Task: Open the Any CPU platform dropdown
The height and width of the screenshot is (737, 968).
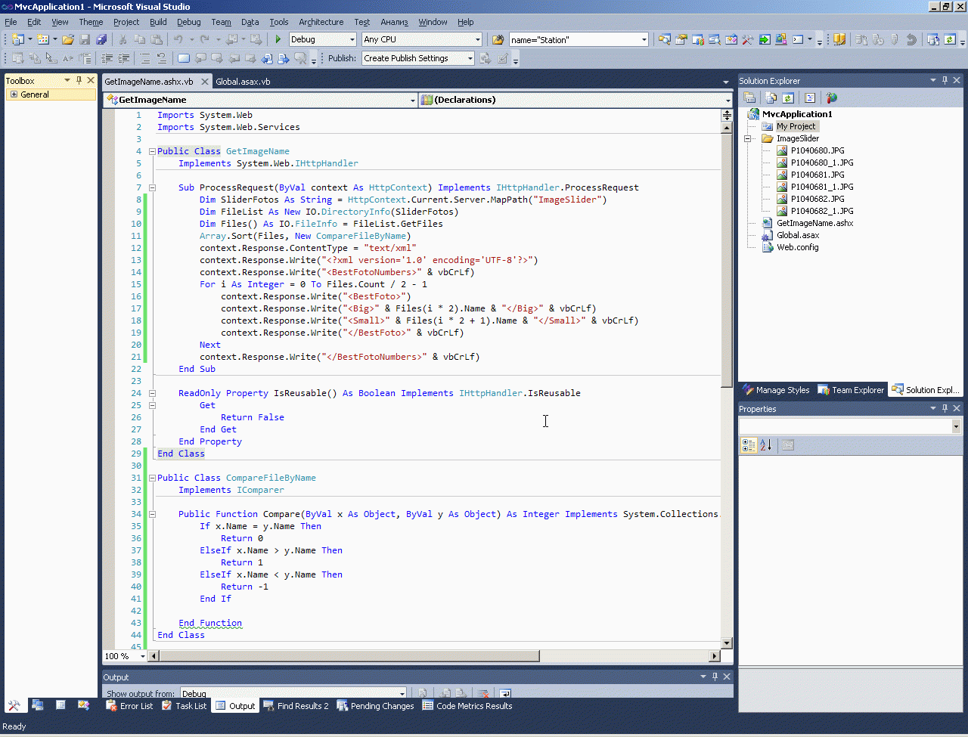Action: pyautogui.click(x=477, y=39)
